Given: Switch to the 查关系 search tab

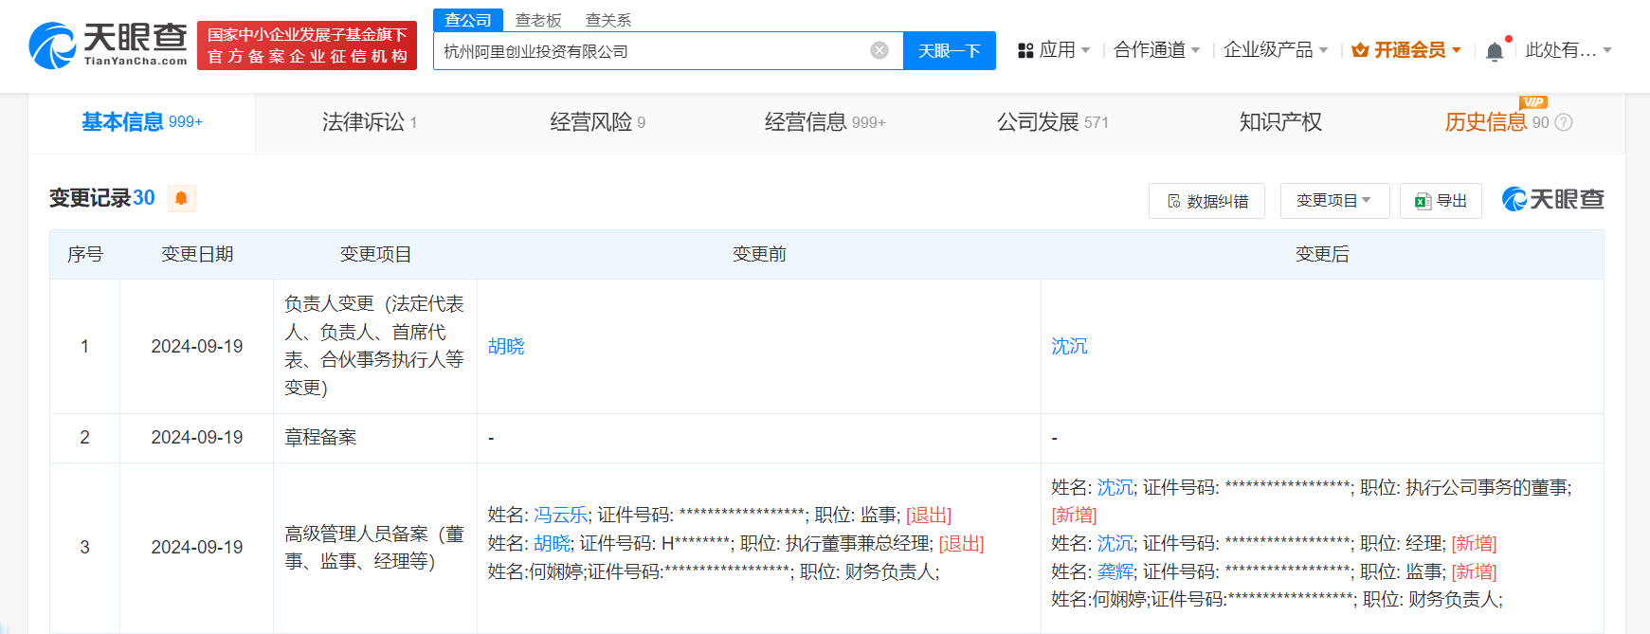Looking at the screenshot, I should pos(608,20).
